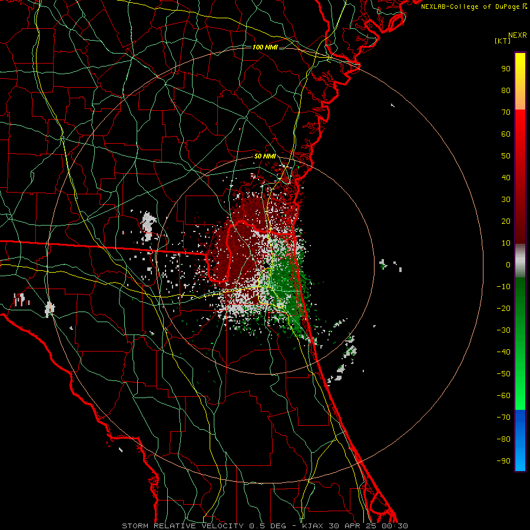
Task: Click the 50 NMI range ring label
Action: pos(265,156)
